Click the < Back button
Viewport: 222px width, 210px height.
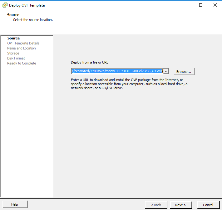point(156,205)
